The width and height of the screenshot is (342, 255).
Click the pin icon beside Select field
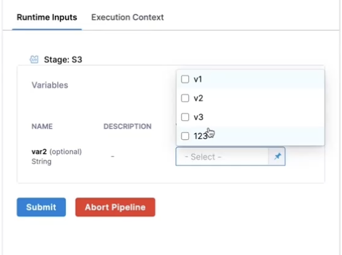(277, 156)
